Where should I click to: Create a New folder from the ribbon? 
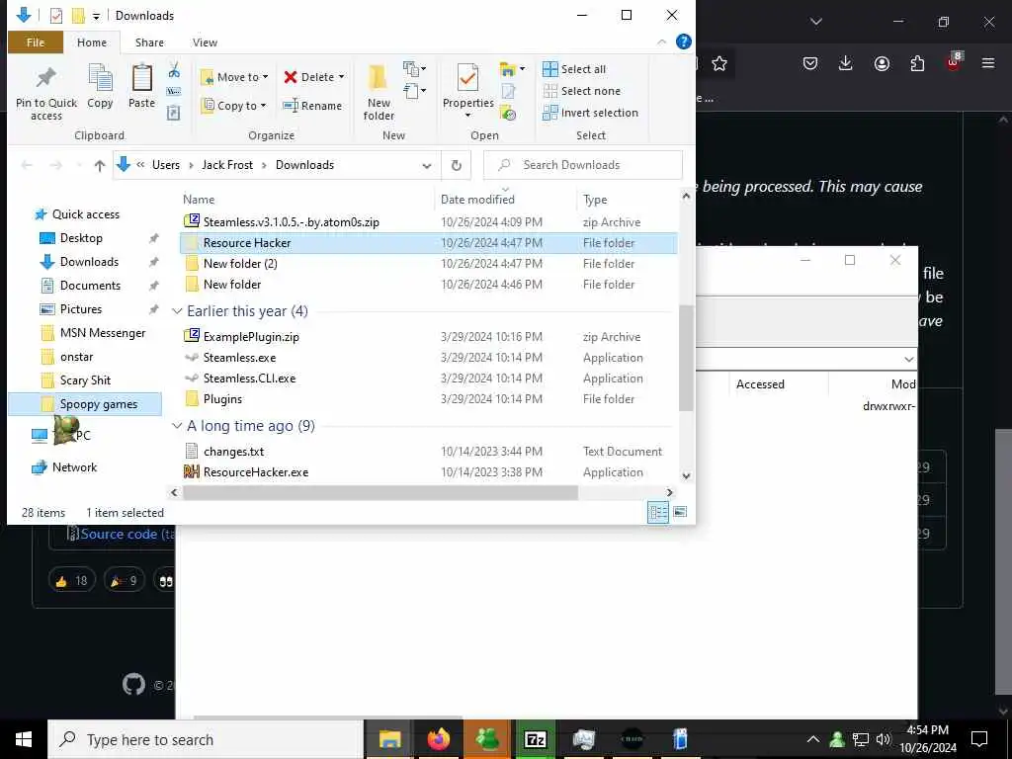[379, 92]
